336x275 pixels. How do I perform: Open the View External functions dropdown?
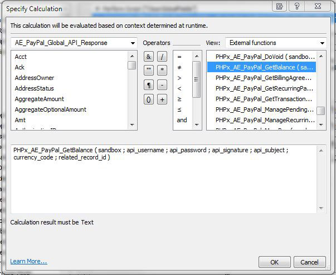pyautogui.click(x=276, y=43)
